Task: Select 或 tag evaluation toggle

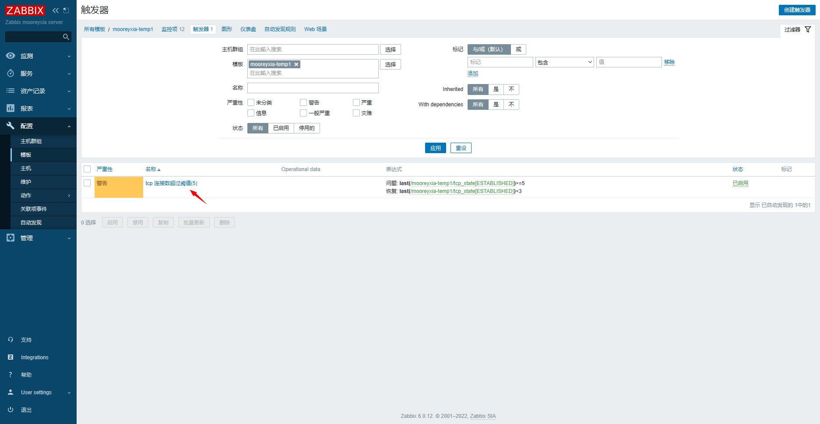Action: [x=518, y=49]
